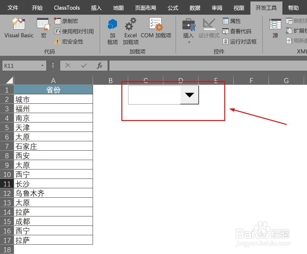Screen dimensions: 307x254
Task: Switch to the 页面布局 tab
Action: tap(145, 8)
